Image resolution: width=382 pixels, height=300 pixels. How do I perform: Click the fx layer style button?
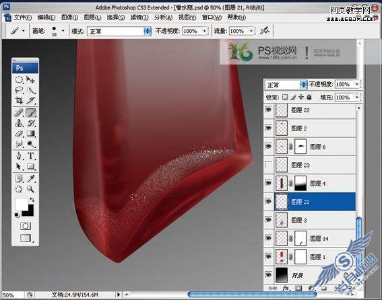tap(286, 289)
